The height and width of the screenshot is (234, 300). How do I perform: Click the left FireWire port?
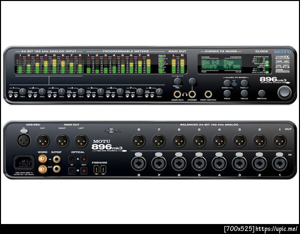[x=96, y=170]
